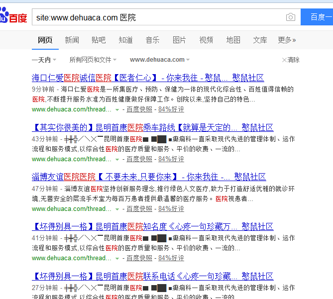This screenshot has width=333, height=299.
Task: Open result 【其实你很美的】昆明首康医院乘车路线
Action: [x=152, y=127]
